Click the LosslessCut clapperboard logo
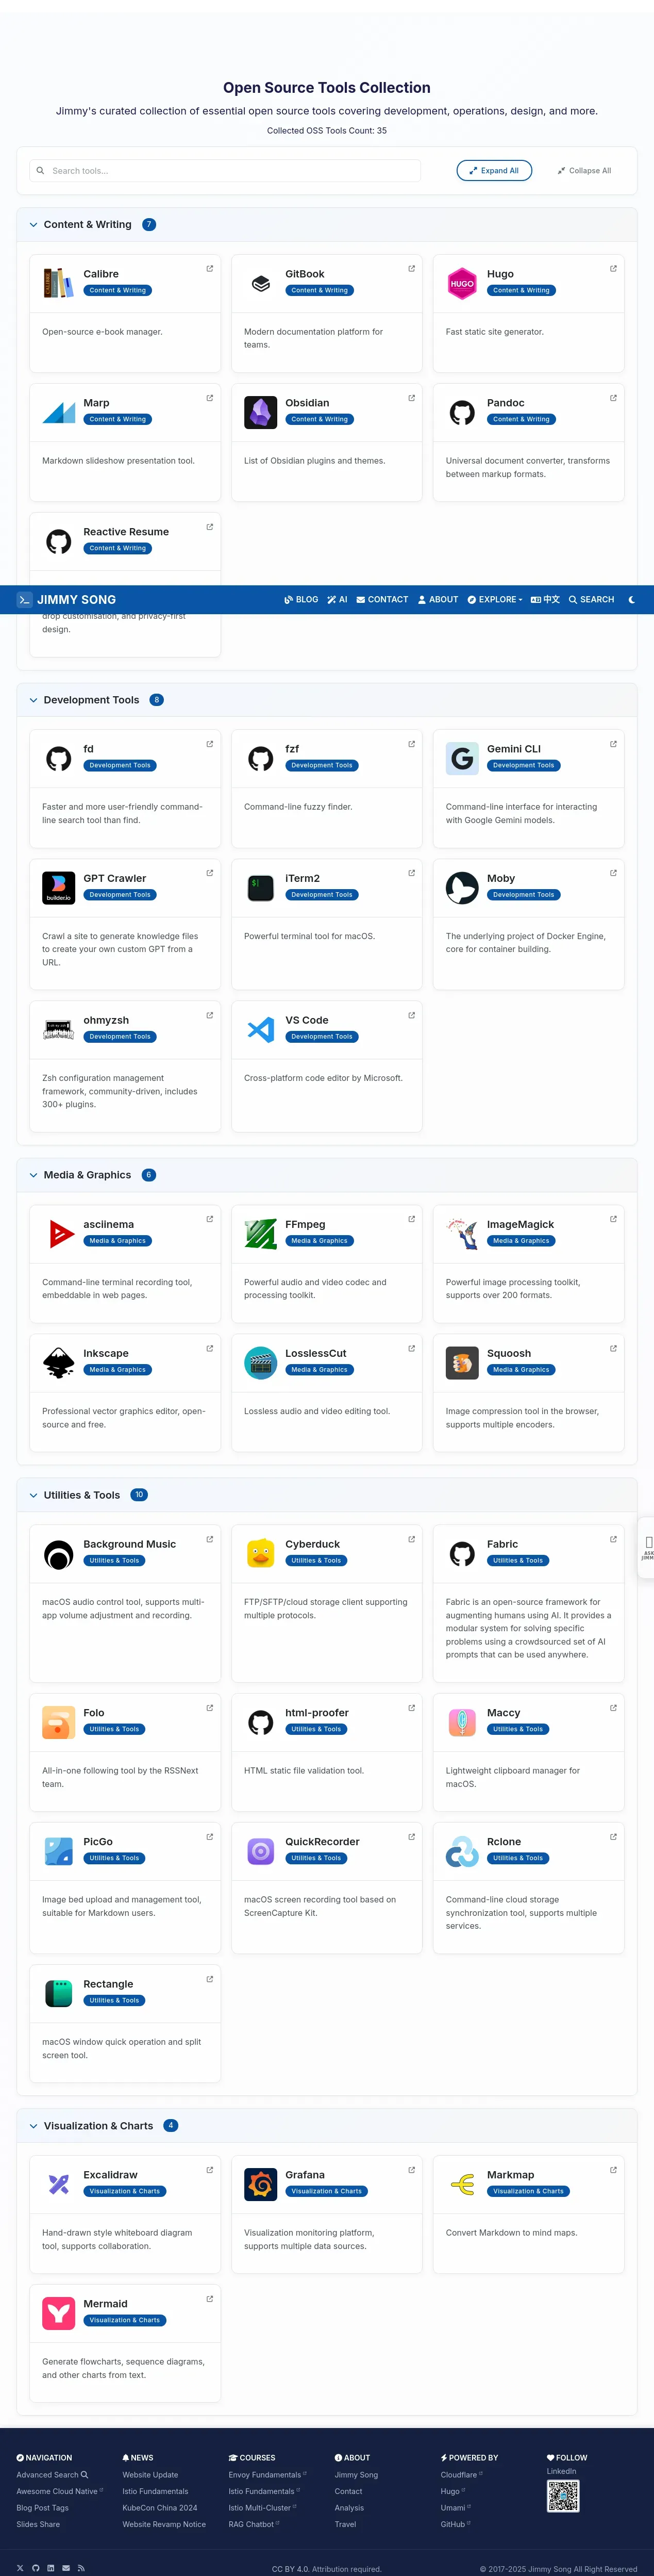 (x=260, y=1363)
